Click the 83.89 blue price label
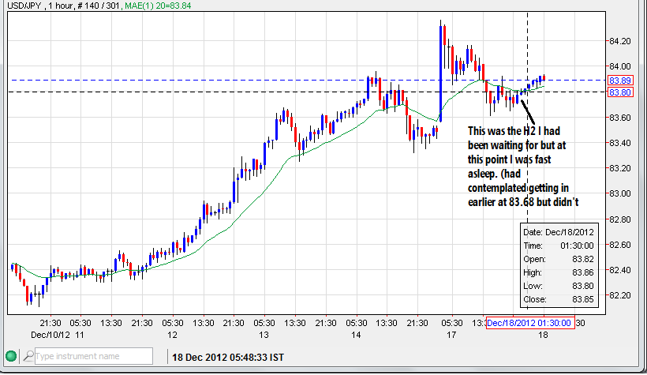The image size is (647, 375). (x=619, y=81)
